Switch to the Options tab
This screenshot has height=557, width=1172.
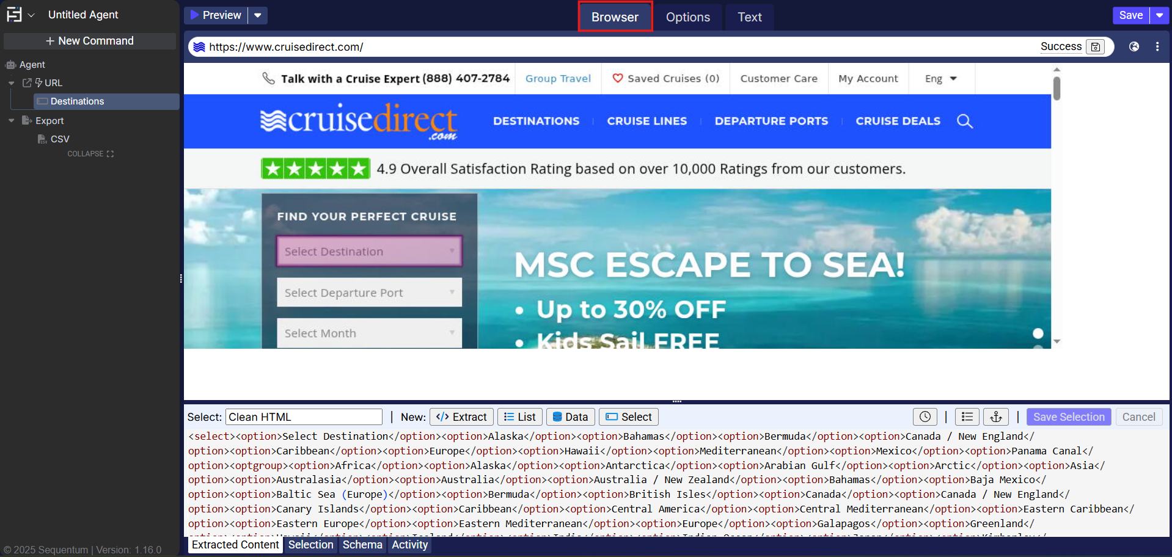click(x=687, y=17)
